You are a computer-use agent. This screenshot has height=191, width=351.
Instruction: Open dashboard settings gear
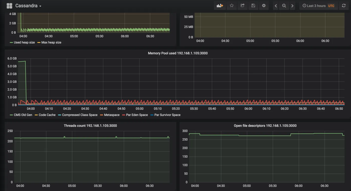click(264, 6)
